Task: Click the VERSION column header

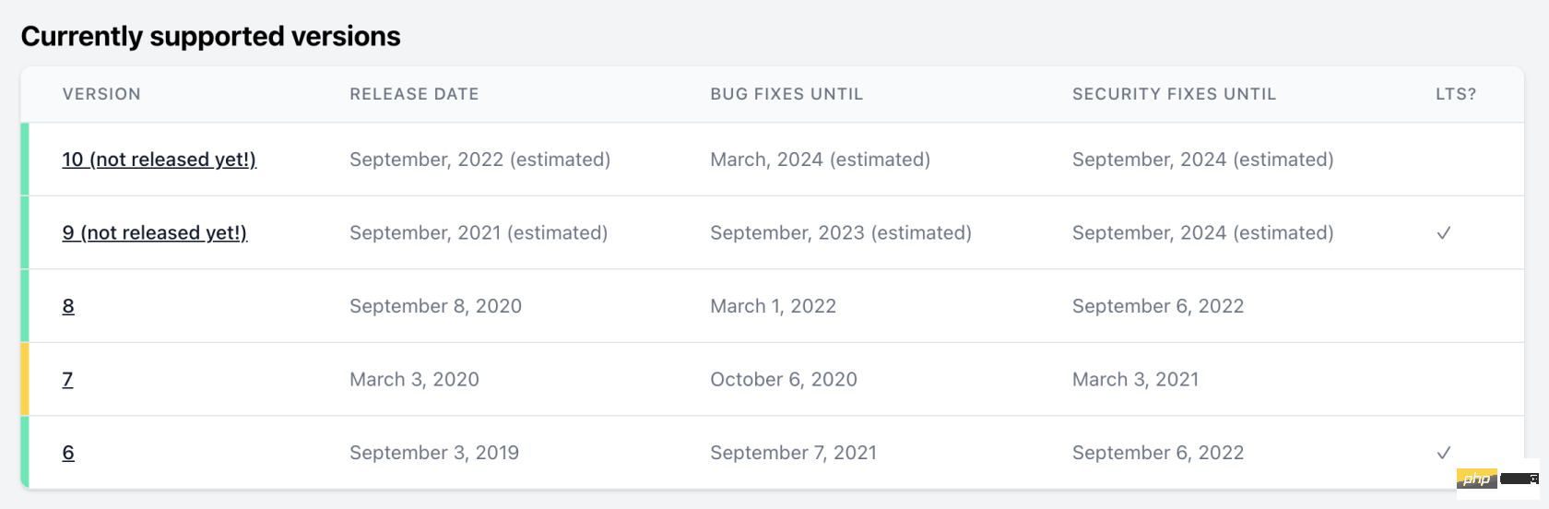Action: pyautogui.click(x=101, y=94)
